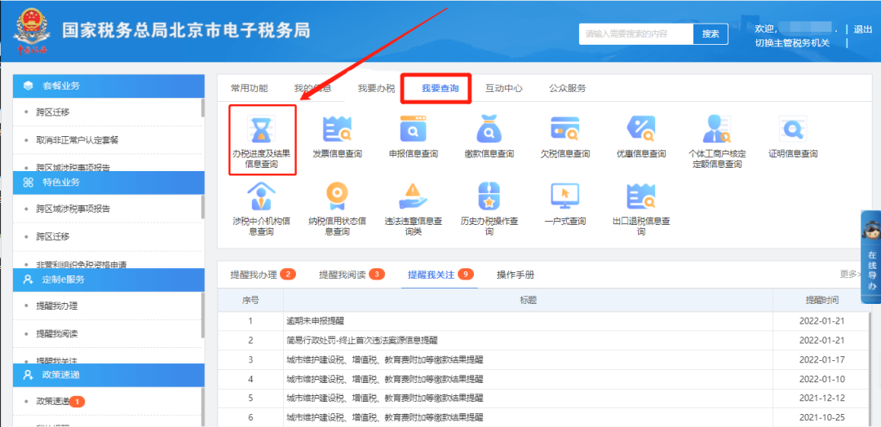Switch to 我要办税 tab
Image resolution: width=881 pixels, height=427 pixels.
point(376,88)
